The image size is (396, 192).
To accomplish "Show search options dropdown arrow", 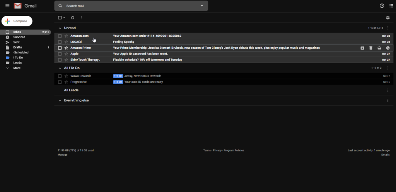I will (x=202, y=6).
